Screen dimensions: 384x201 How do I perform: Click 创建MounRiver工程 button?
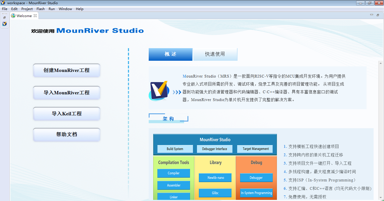point(67,70)
